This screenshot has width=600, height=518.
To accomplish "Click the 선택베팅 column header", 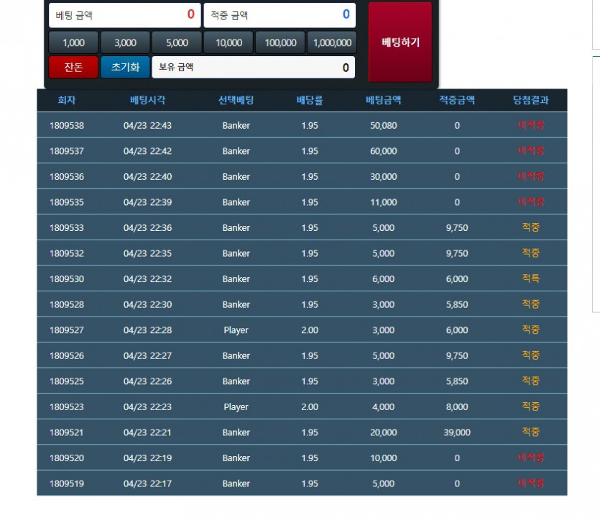I will tap(236, 101).
